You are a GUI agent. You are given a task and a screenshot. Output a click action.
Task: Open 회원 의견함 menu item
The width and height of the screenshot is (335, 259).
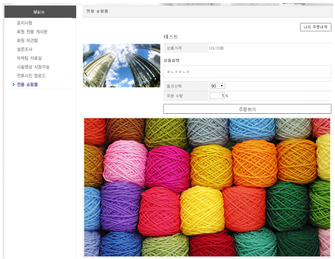click(27, 40)
